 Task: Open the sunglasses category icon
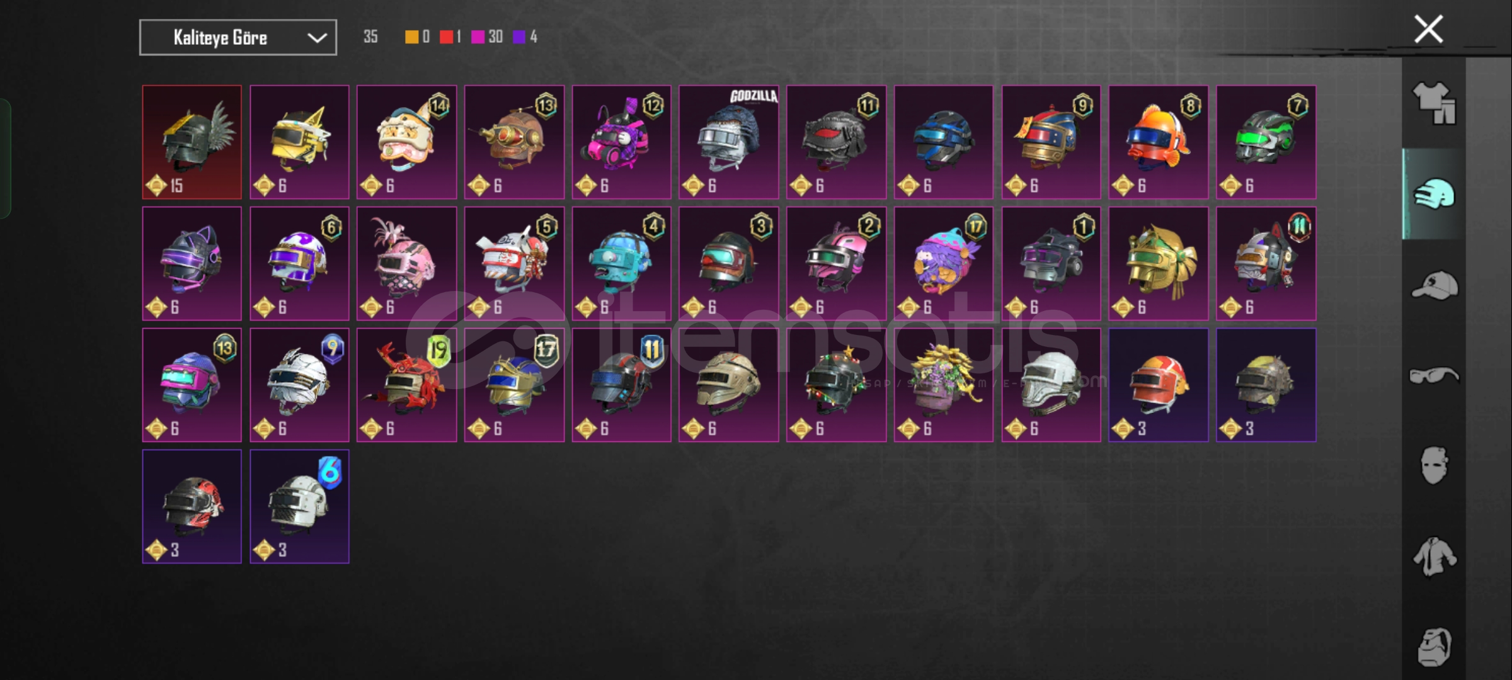(x=1434, y=376)
